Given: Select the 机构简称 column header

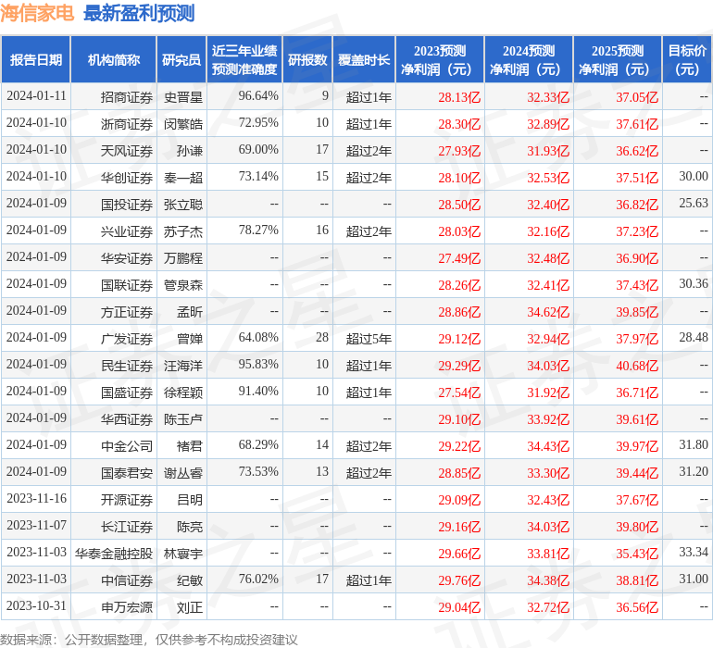Looking at the screenshot, I should pos(114,60).
